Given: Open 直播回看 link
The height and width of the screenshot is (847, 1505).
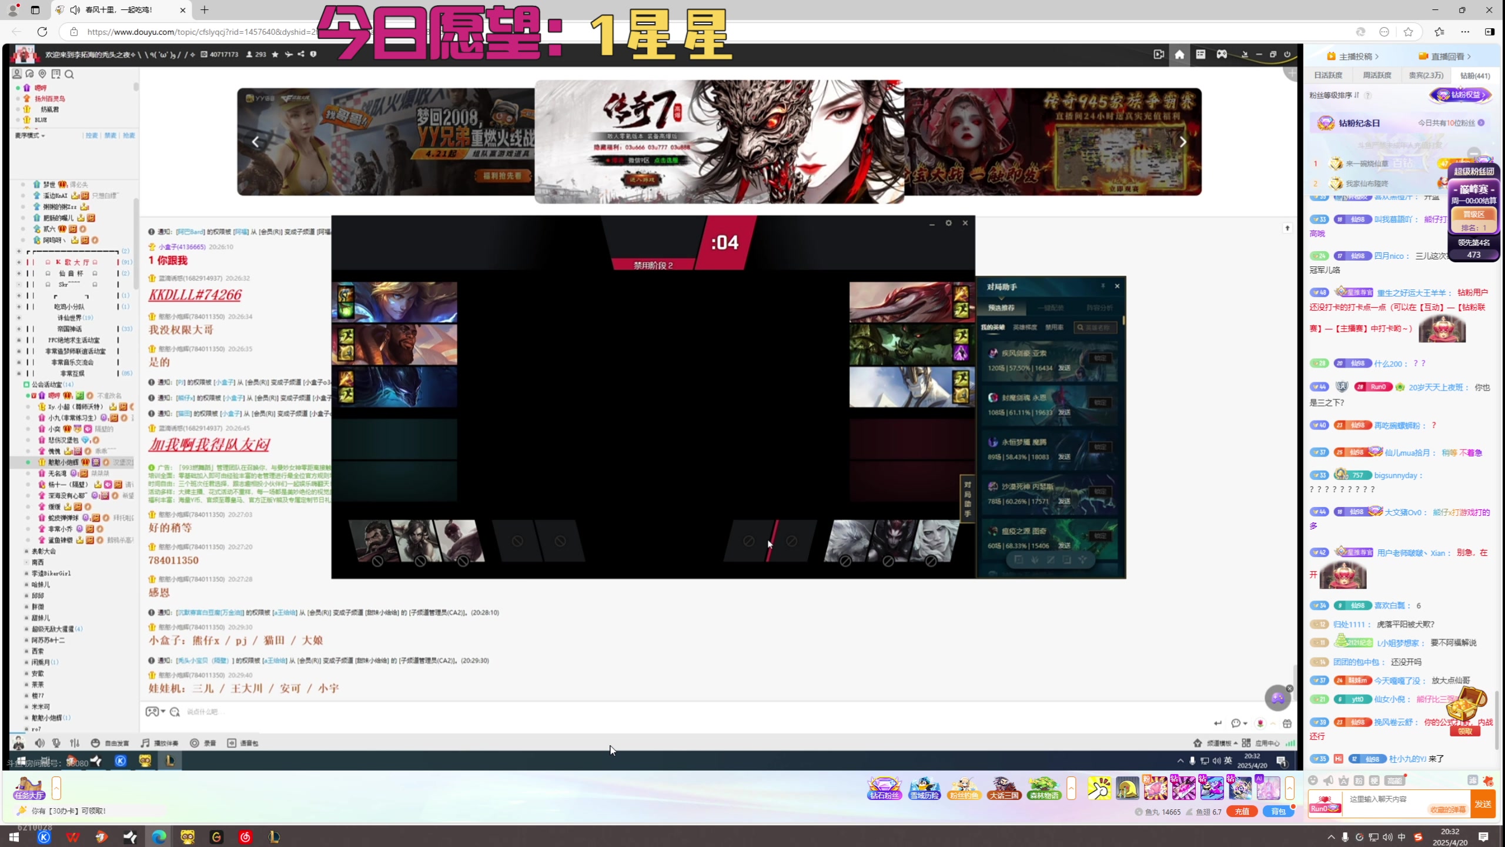Looking at the screenshot, I should pos(1444,56).
